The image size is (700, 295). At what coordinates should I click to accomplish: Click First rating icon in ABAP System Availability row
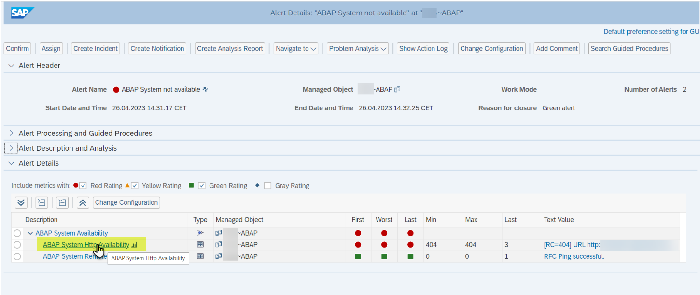(x=358, y=233)
